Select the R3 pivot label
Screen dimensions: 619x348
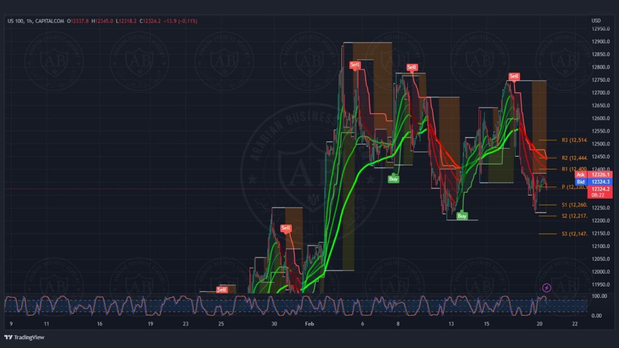tap(574, 140)
